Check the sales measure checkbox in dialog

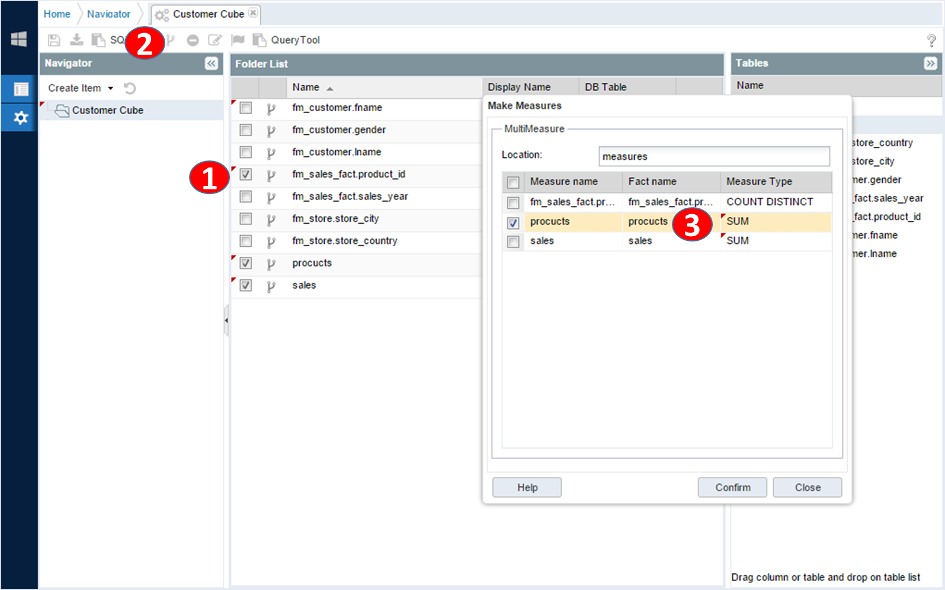pos(513,241)
